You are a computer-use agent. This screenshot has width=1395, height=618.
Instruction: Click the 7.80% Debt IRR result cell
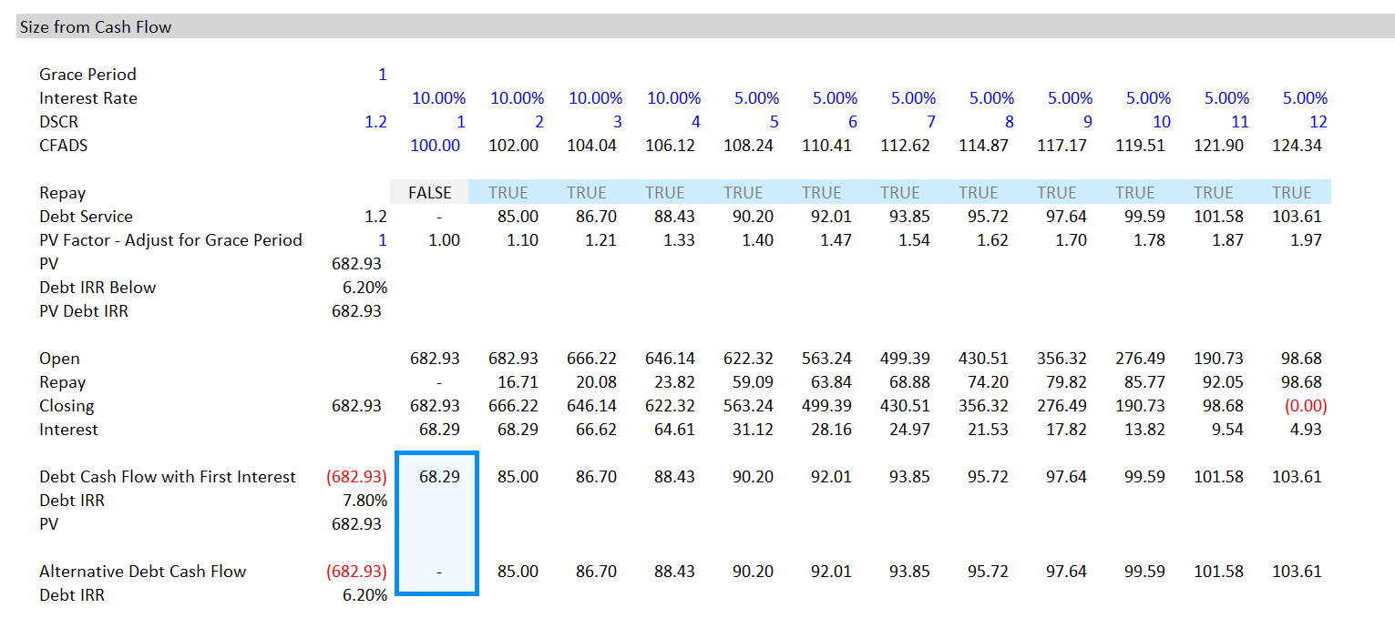[x=364, y=501]
